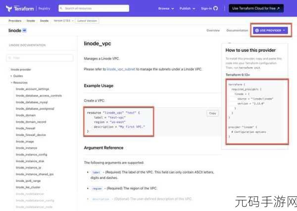Viewport: 297px width, 211px height.
Task: Open linode_domain resource
Action: coord(26,115)
